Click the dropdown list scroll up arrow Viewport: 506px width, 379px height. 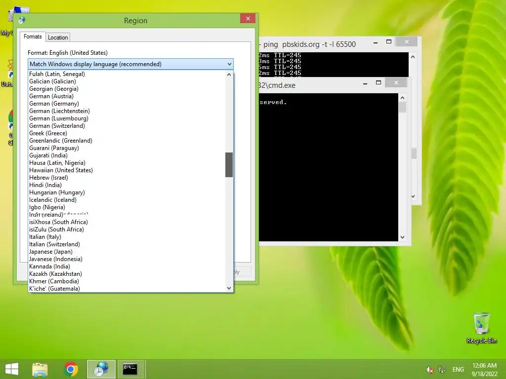229,75
